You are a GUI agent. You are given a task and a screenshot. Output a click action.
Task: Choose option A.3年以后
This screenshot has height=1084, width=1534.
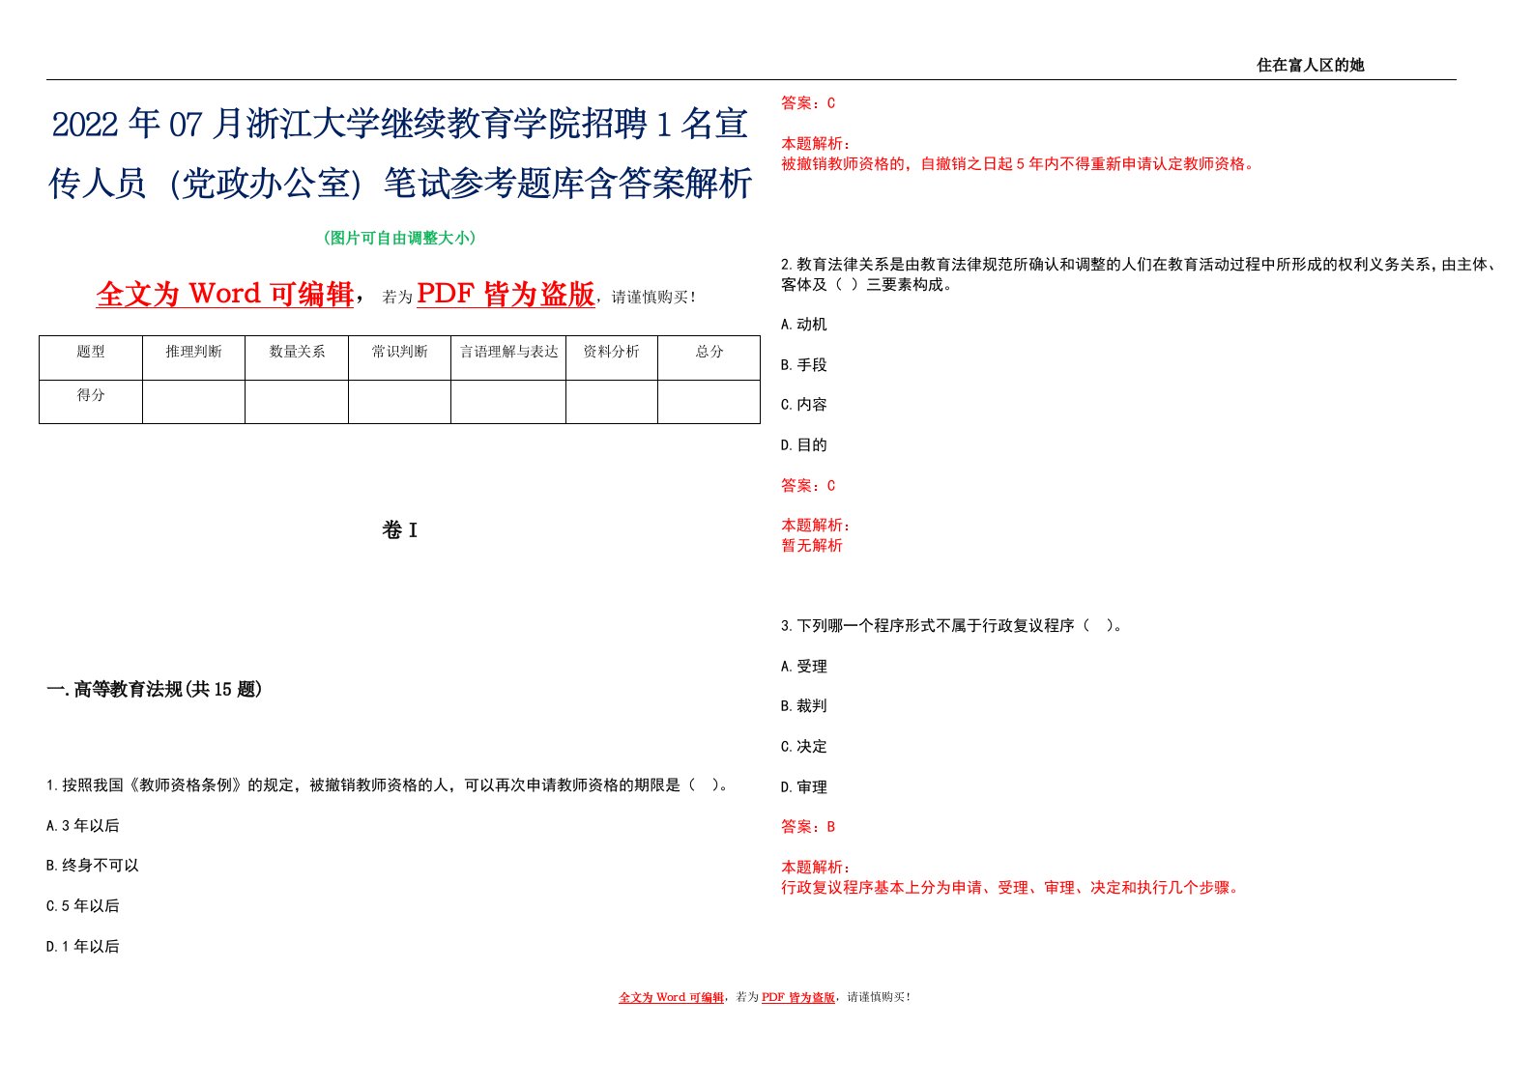tap(83, 826)
